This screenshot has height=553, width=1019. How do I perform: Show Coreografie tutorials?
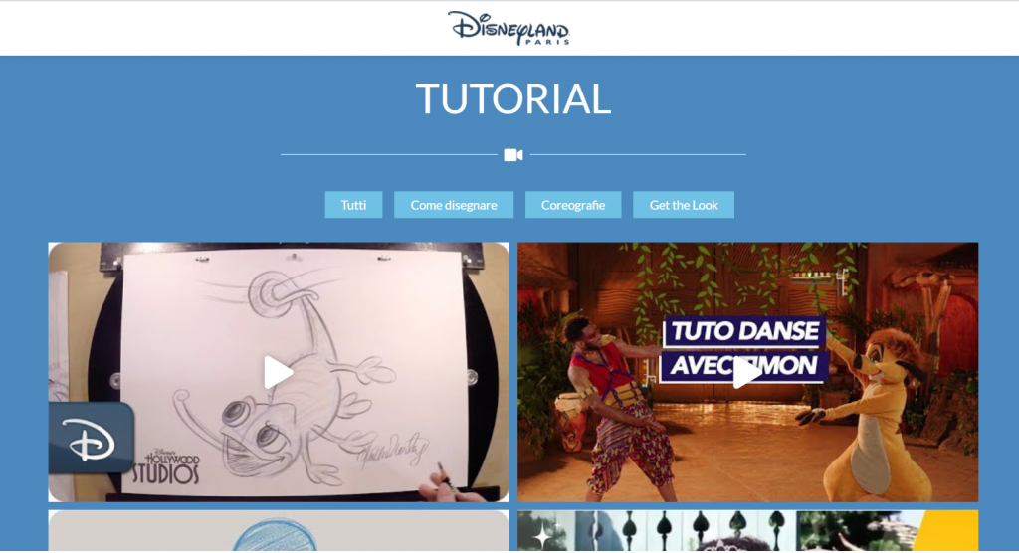tap(573, 205)
